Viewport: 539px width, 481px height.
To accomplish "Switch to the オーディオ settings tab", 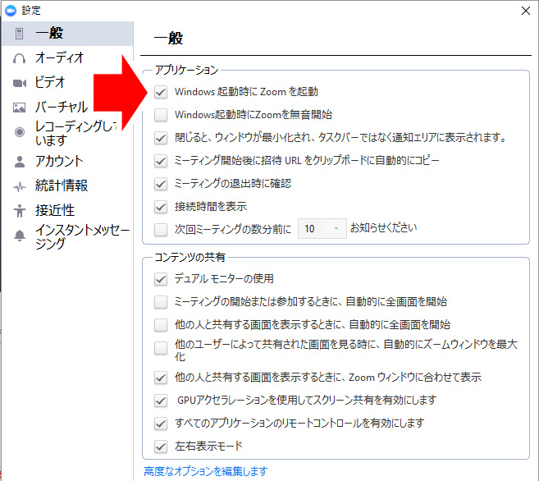I will click(x=59, y=58).
